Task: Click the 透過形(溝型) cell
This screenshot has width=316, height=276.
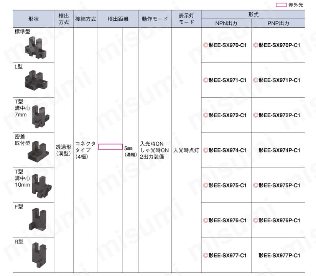Action: (64, 150)
